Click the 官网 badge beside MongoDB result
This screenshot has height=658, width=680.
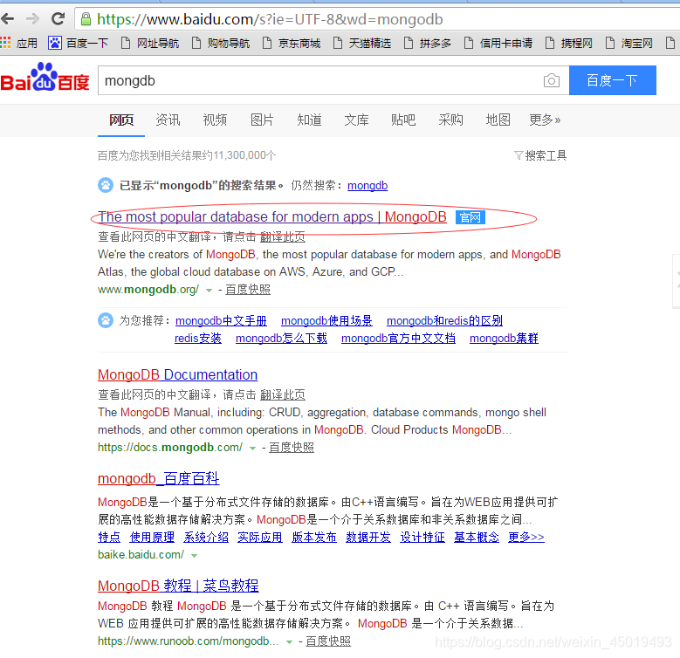pyautogui.click(x=471, y=217)
